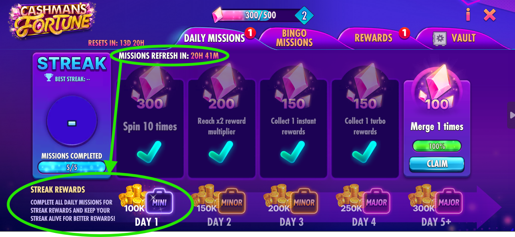Click the Day 4 Major briefcase reward

tap(376, 202)
